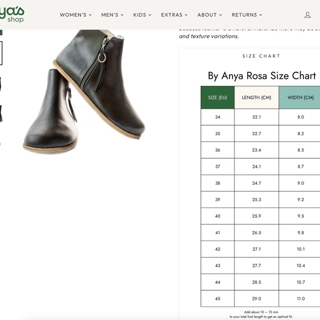Click size 41 in the chart
Screen dimensions: 320x320
217,233
